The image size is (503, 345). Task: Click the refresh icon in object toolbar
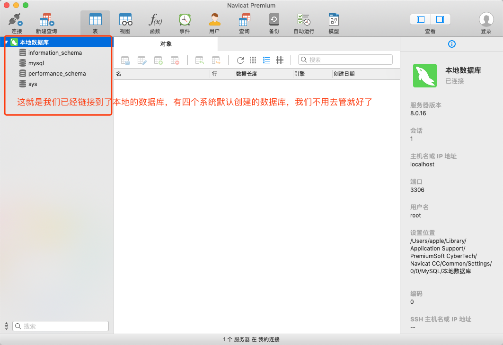(x=240, y=60)
